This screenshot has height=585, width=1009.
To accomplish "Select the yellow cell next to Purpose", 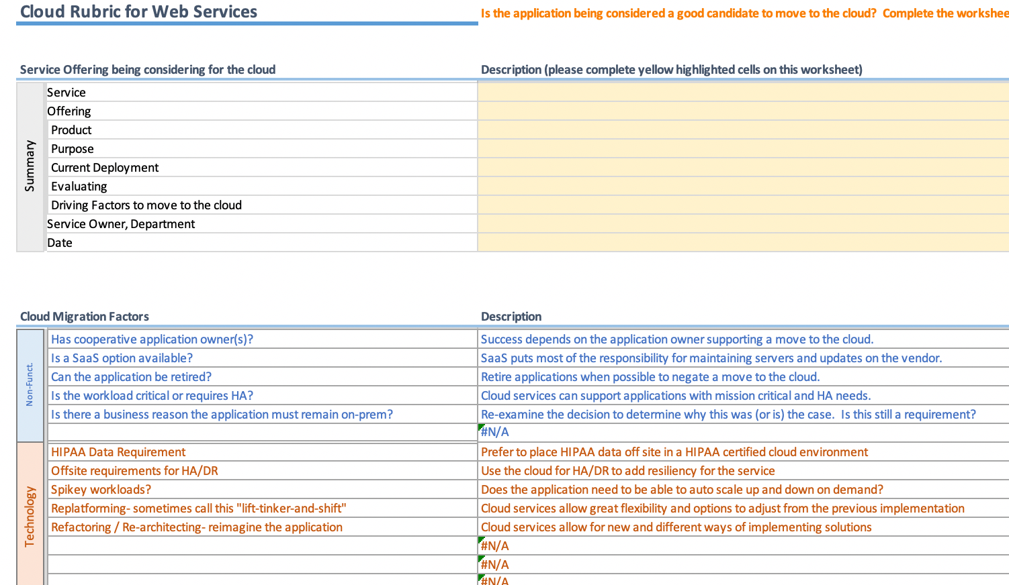I will pos(742,149).
